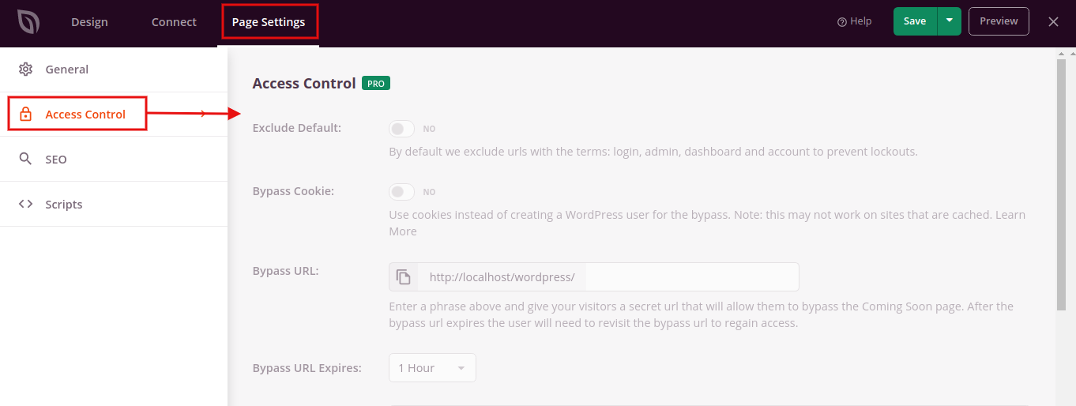Click the vertical scrollbar on the right
Screen dimensions: 1076x406
tap(1060, 182)
